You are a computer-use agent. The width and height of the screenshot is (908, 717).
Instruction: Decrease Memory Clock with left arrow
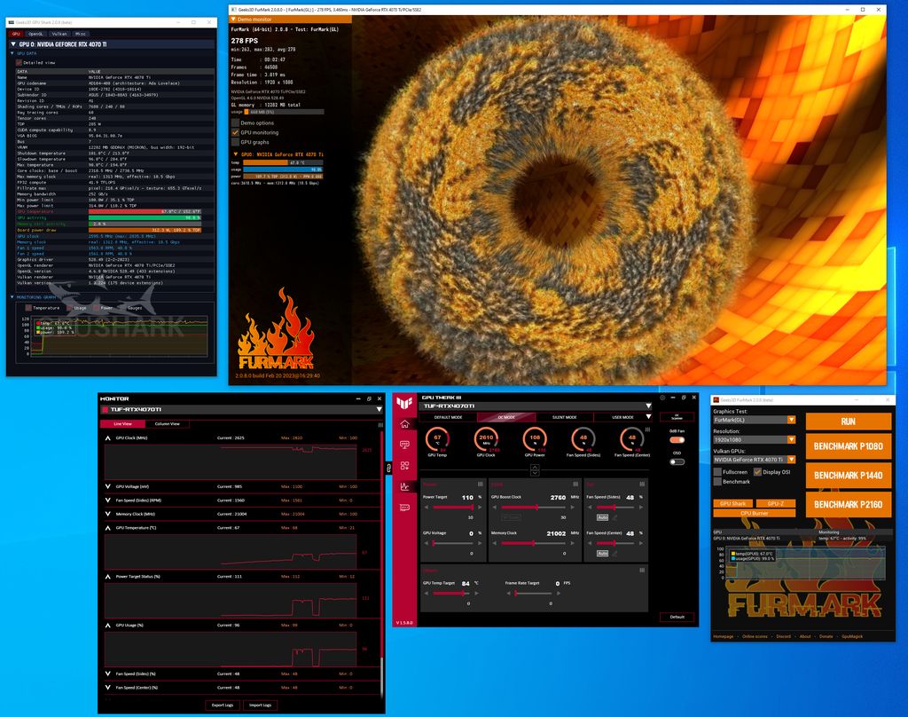pos(495,543)
